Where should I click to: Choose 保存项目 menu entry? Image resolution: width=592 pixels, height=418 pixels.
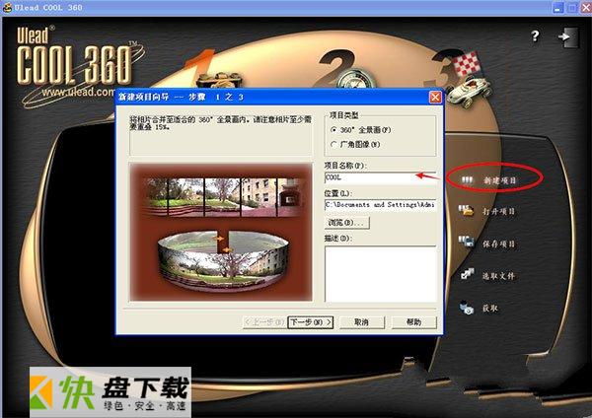click(498, 244)
